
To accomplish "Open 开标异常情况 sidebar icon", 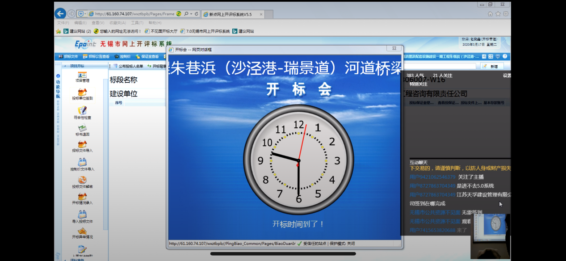I will click(x=82, y=233).
